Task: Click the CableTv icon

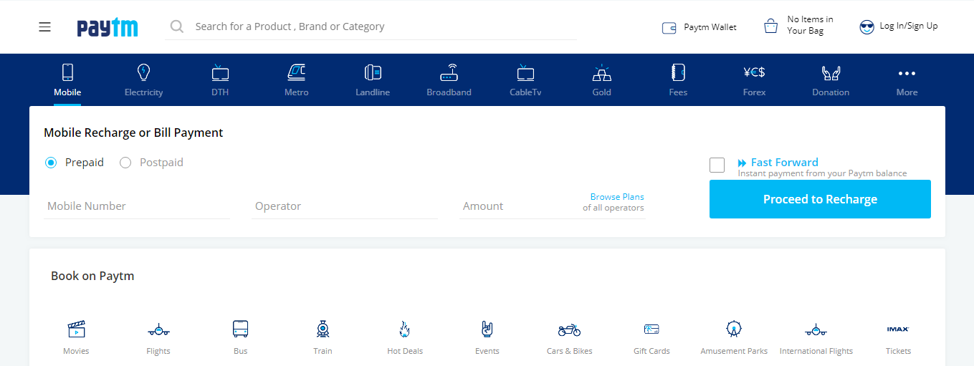Action: [x=525, y=72]
